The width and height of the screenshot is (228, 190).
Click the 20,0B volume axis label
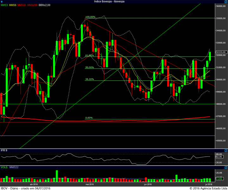(219, 173)
